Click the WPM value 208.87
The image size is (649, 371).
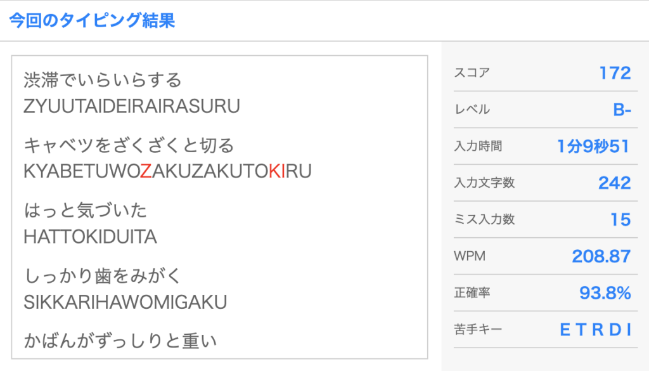(x=601, y=256)
